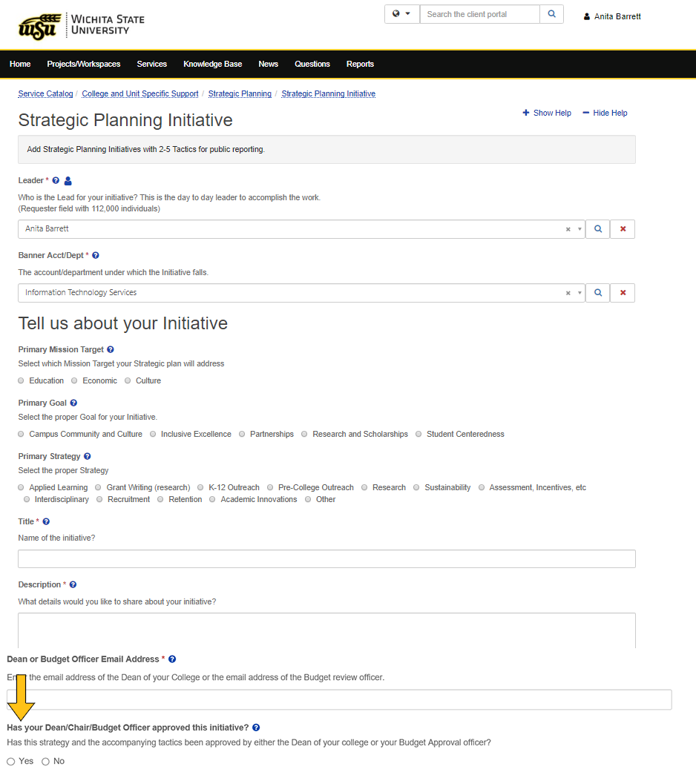Screen dimensions: 696x775
Task: Click the help icon next to Primary Mission Target
Action: click(111, 349)
